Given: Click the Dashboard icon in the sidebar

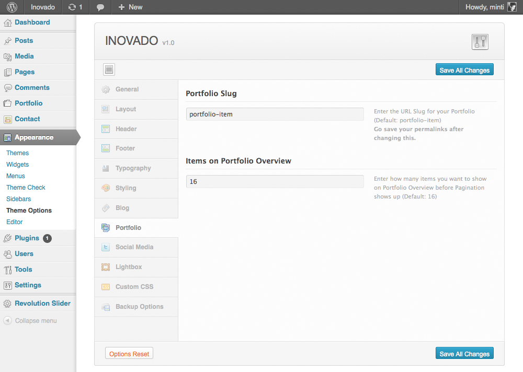Looking at the screenshot, I should [x=7, y=22].
